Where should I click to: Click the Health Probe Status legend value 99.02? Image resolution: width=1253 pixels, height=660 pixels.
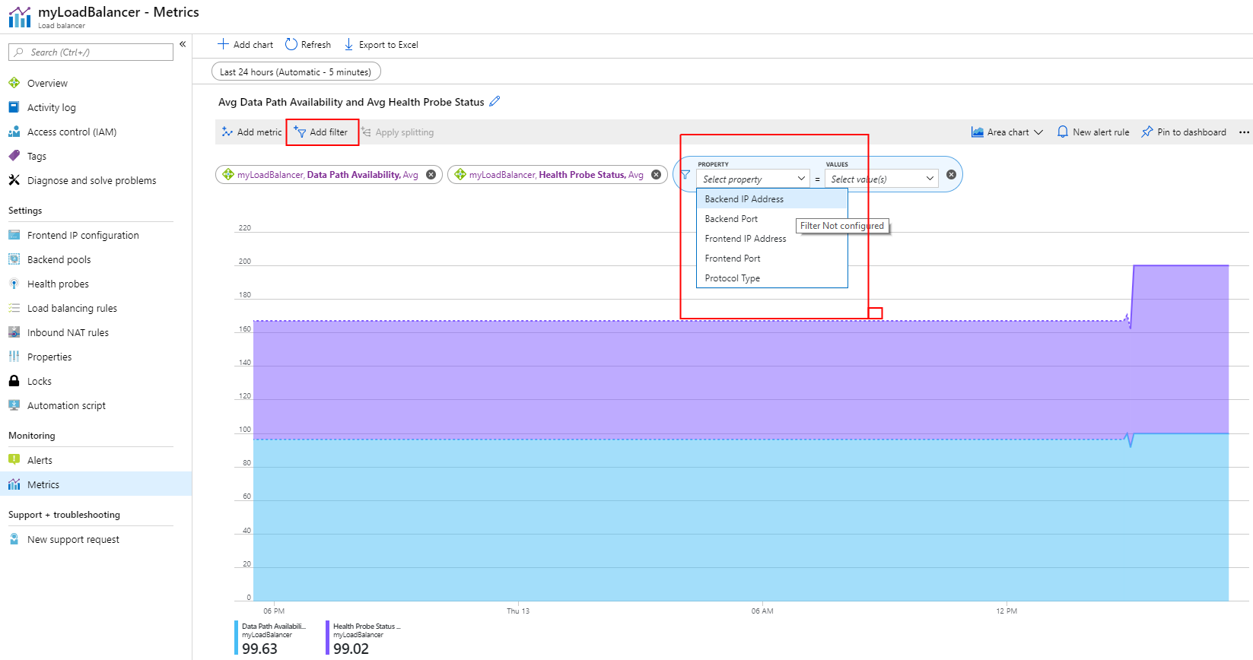tap(351, 649)
